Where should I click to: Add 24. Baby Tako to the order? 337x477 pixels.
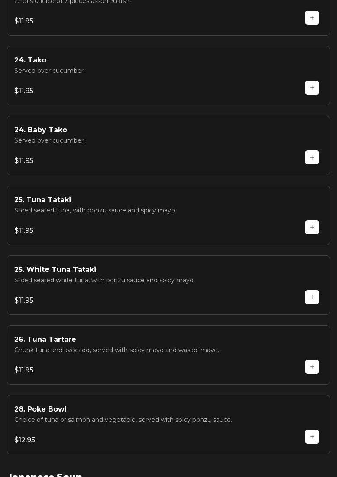click(312, 157)
